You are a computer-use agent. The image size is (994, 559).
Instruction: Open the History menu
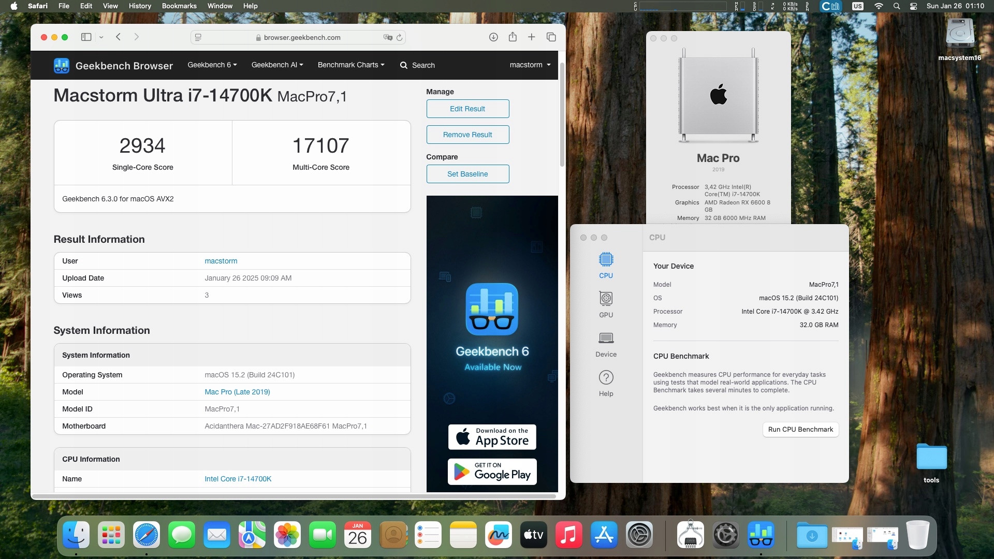(140, 6)
